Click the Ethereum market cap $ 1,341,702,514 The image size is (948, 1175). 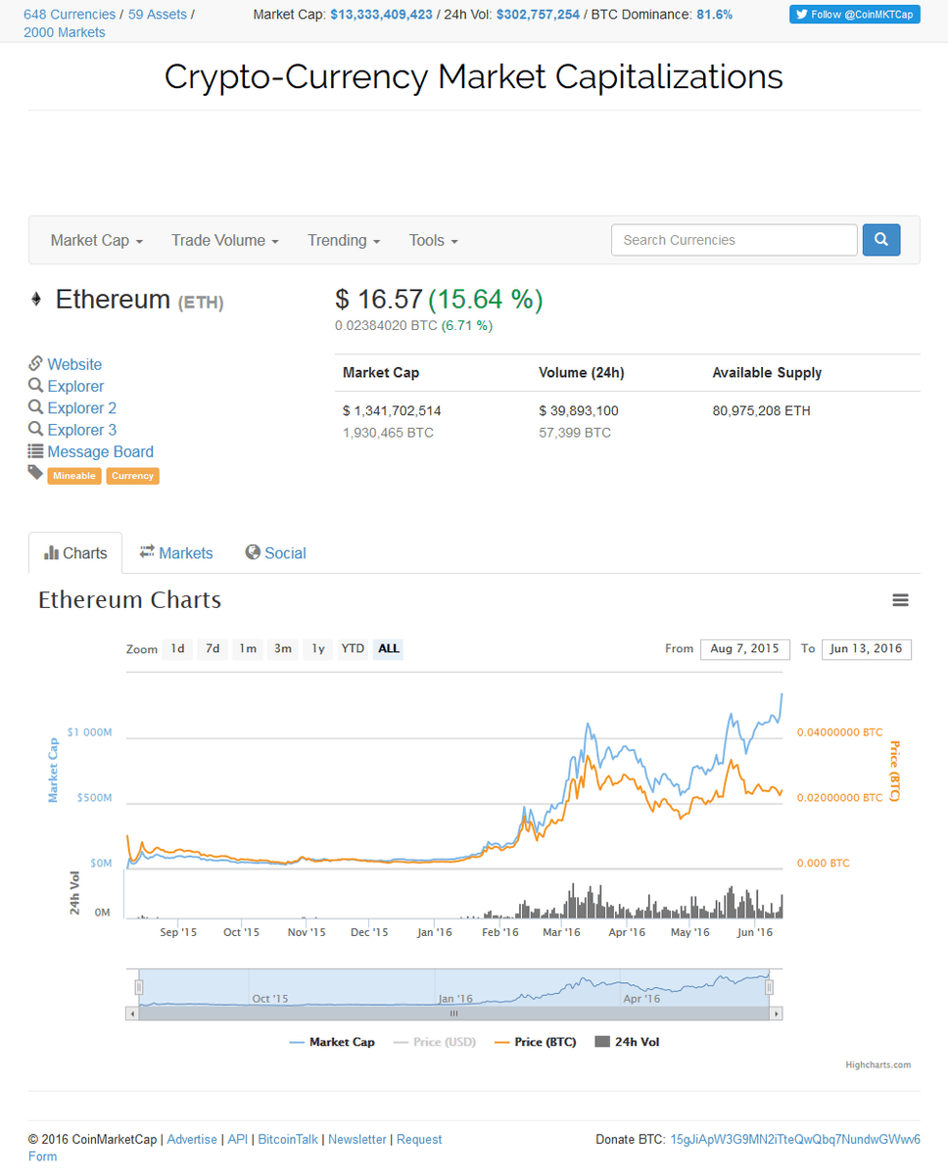point(392,410)
